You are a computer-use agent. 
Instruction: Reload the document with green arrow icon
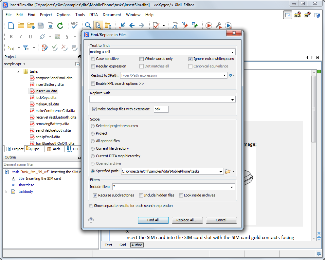click(60, 26)
